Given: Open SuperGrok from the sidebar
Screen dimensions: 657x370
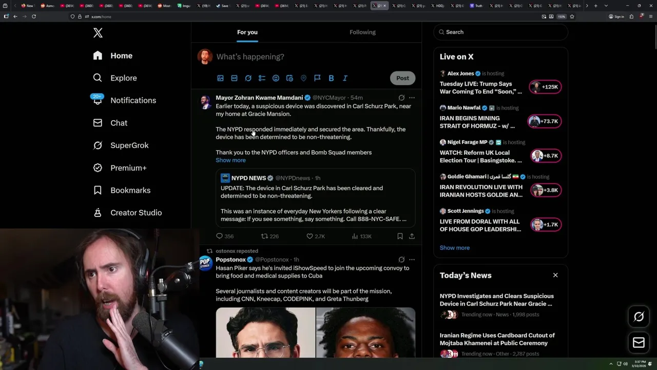Looking at the screenshot, I should [121, 145].
